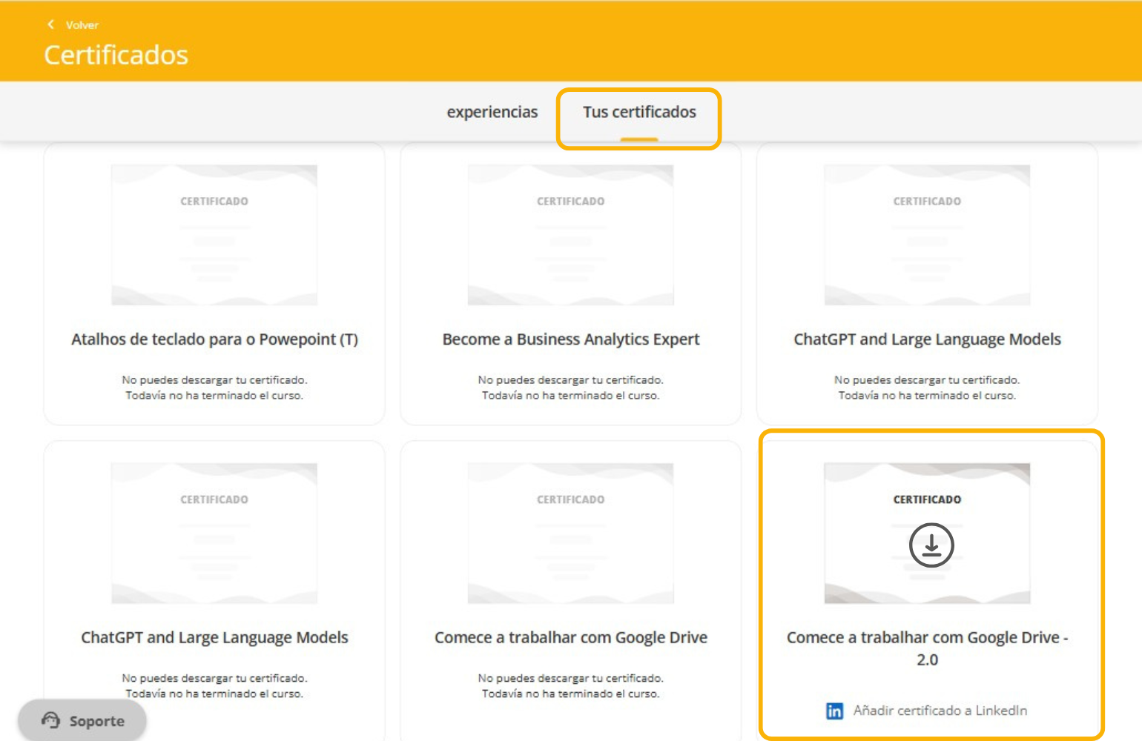Click ChatGPT certificate thumbnail beside Business Analytics card
This screenshot has height=741, width=1142.
point(927,235)
